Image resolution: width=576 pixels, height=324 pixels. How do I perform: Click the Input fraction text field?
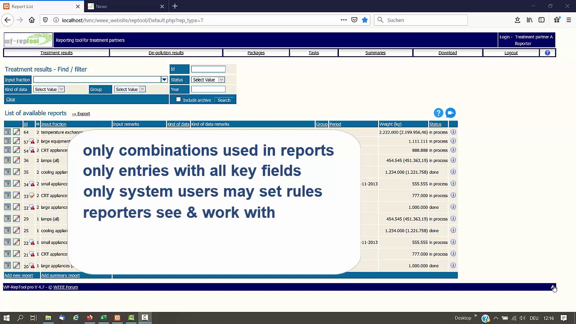97,80
